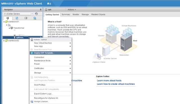
Task: Expand Maintenance Mode submenu arrow
Action: (70, 61)
